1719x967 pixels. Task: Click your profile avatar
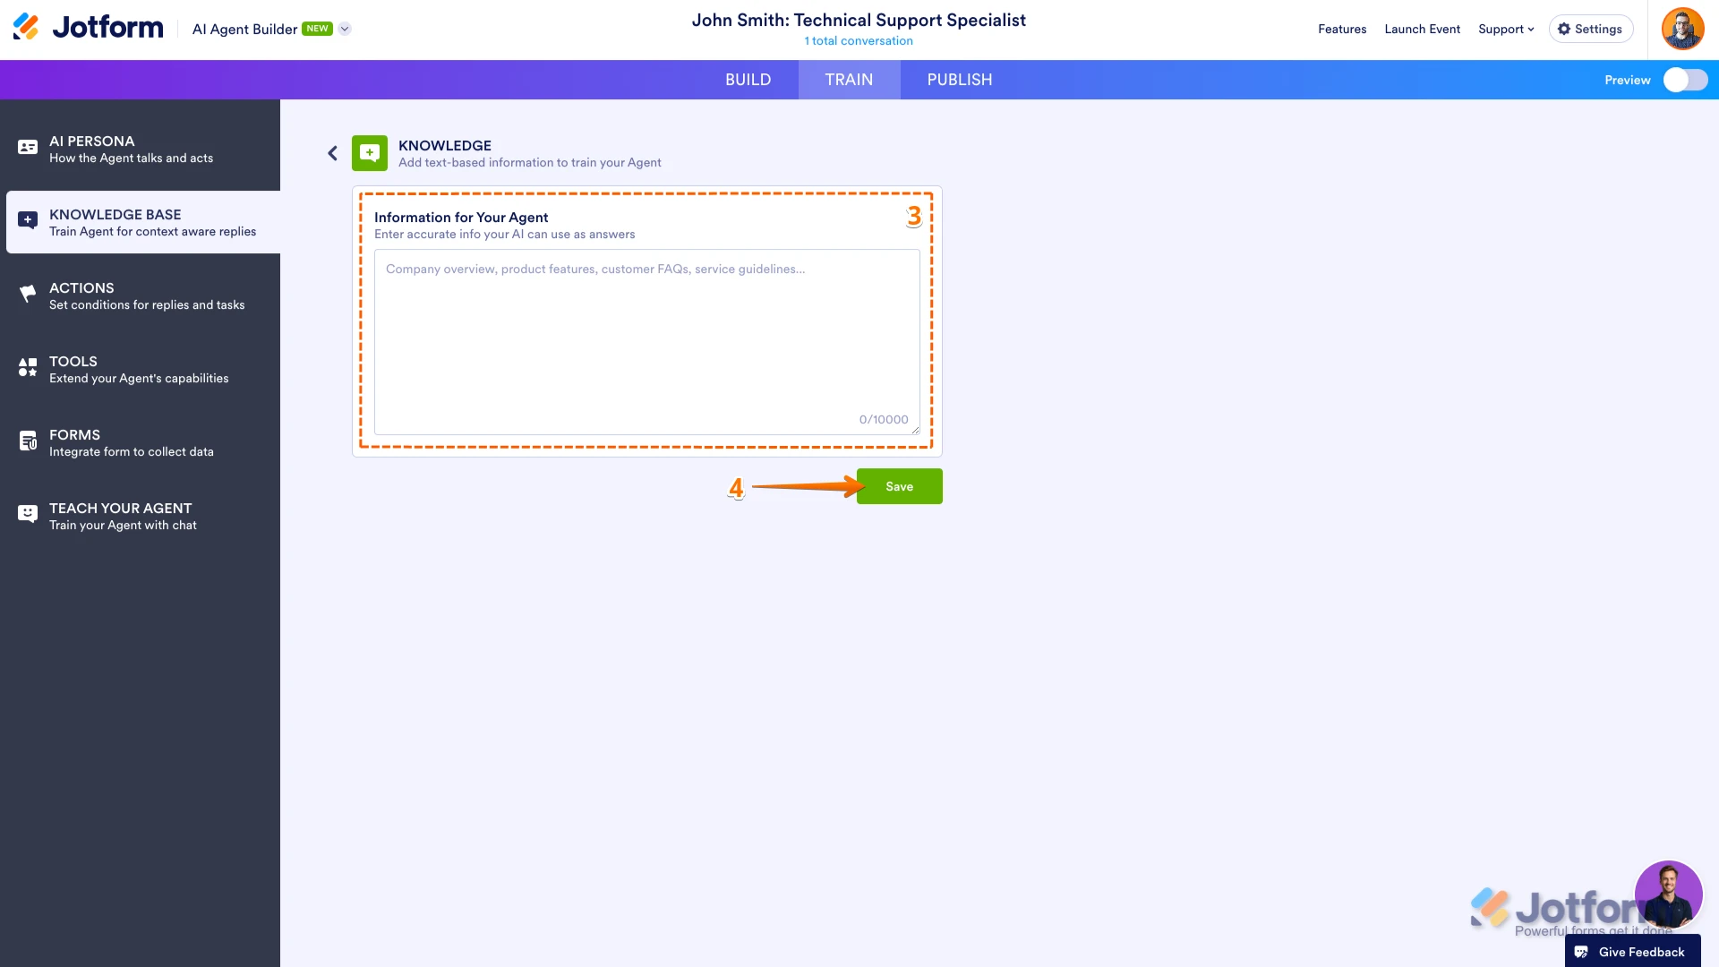pyautogui.click(x=1683, y=28)
